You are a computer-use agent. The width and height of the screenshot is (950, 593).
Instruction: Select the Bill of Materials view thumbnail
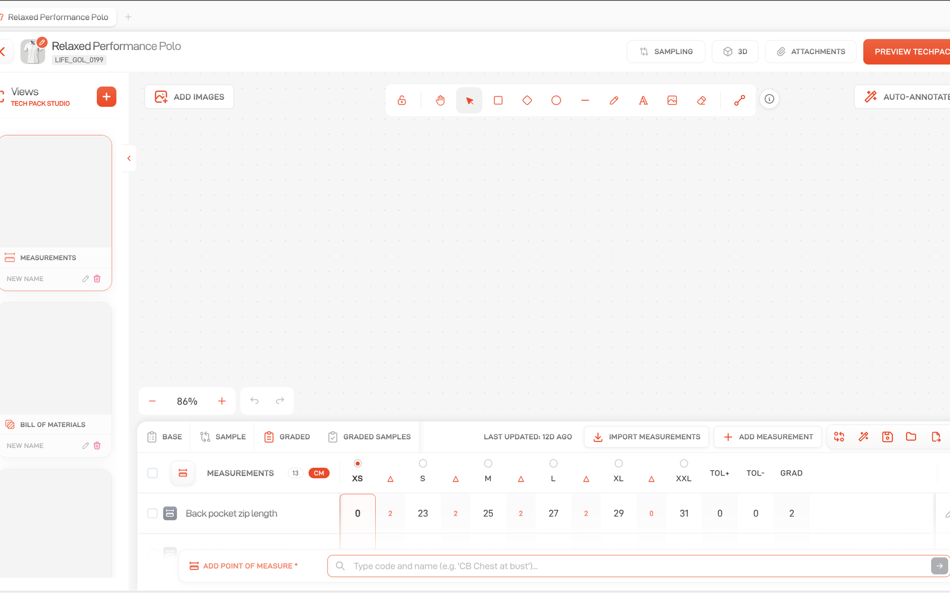[x=55, y=358]
